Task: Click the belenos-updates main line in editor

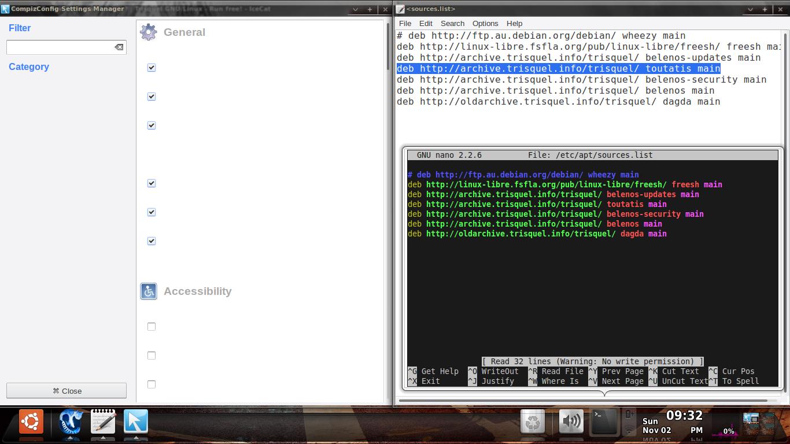Action: point(579,58)
